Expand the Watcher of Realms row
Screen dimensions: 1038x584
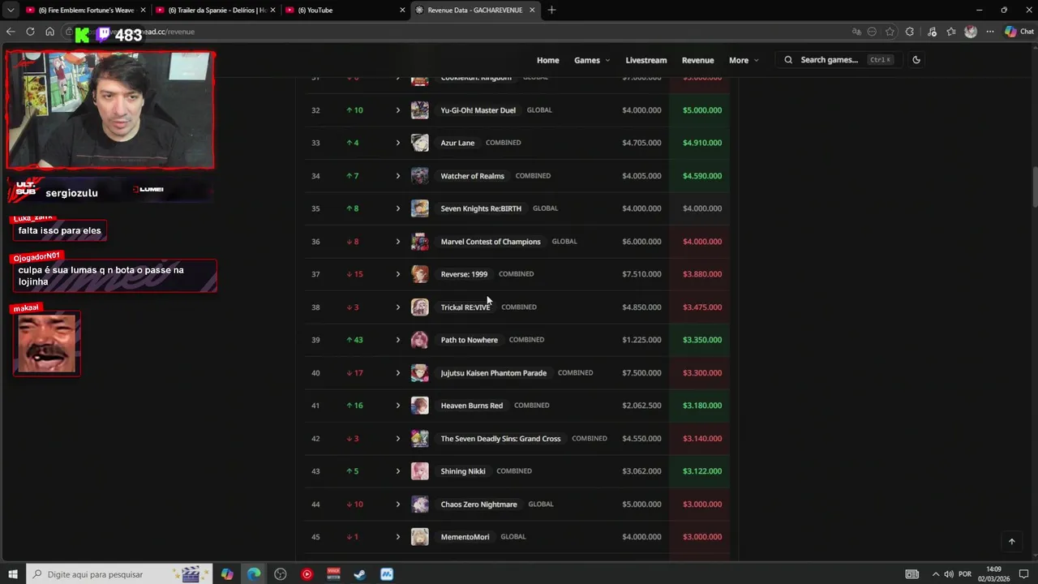coord(397,176)
